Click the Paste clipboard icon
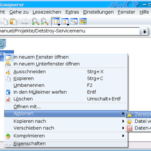 click(x=13, y=21)
